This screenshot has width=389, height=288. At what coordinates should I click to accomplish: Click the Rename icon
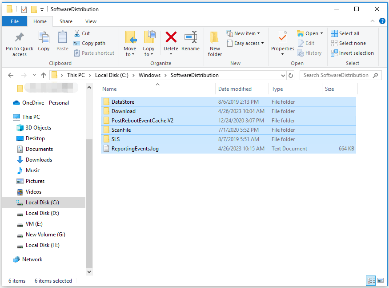(191, 37)
